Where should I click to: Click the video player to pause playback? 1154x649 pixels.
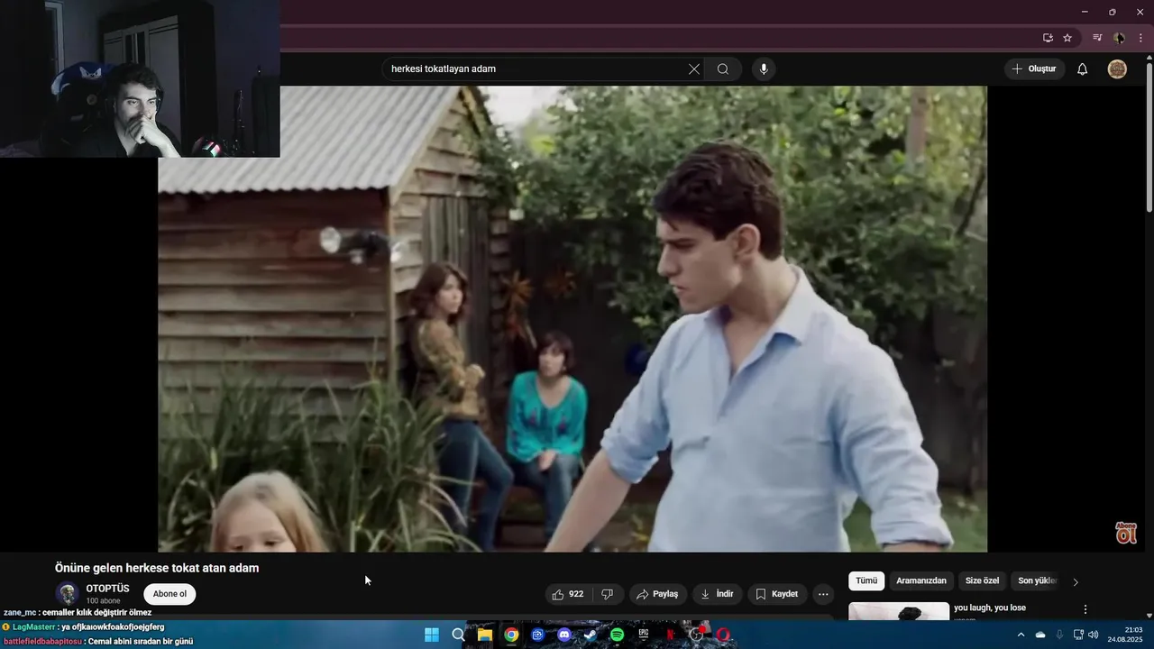pos(572,319)
